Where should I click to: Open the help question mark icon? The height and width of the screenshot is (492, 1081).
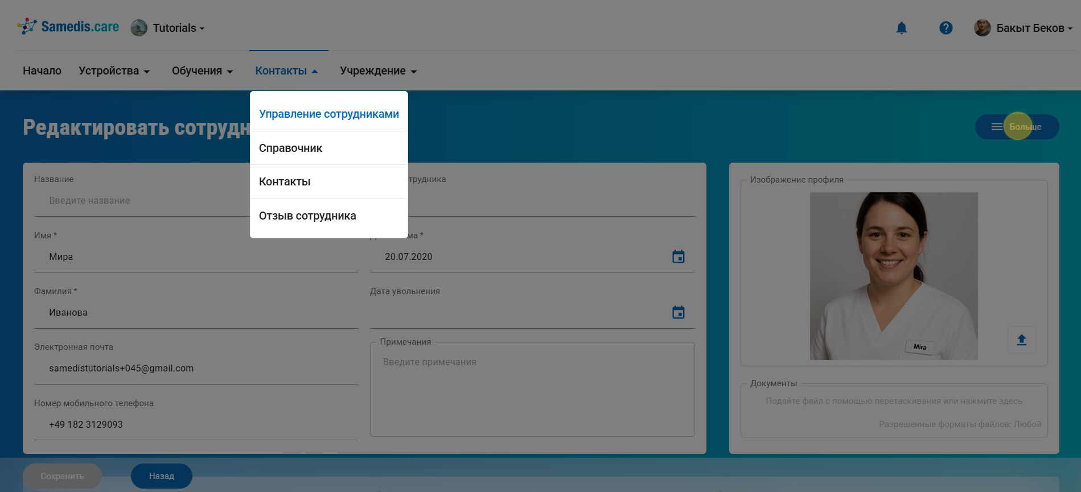[946, 28]
